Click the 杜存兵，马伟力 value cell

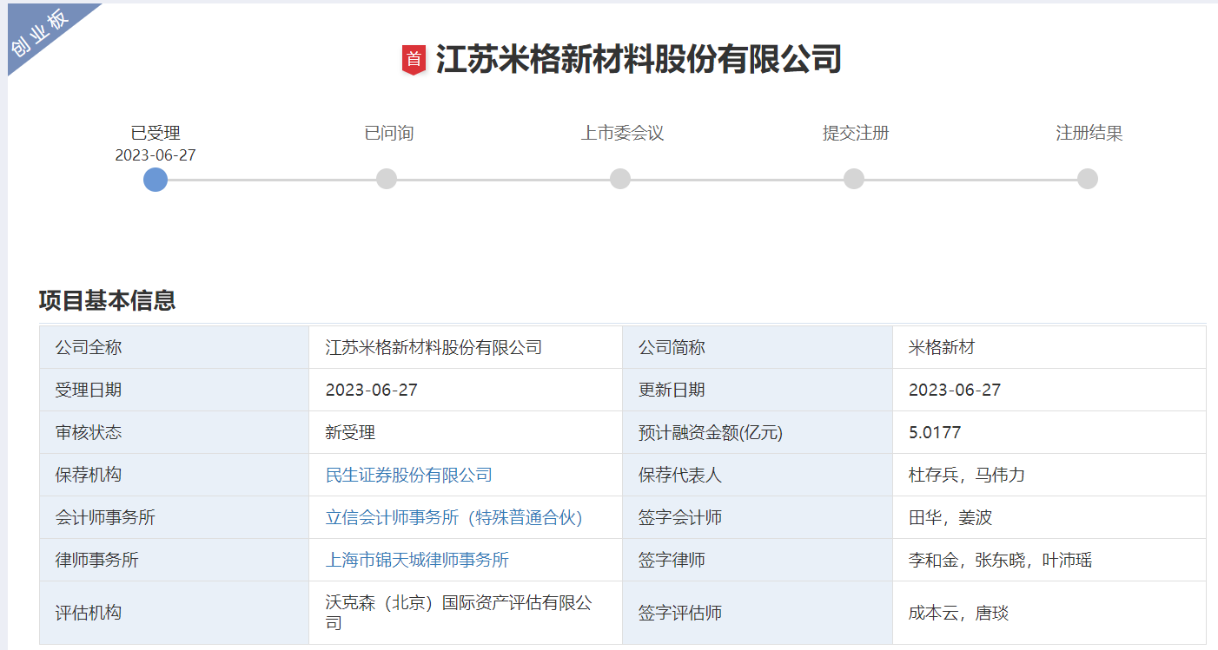point(1049,475)
